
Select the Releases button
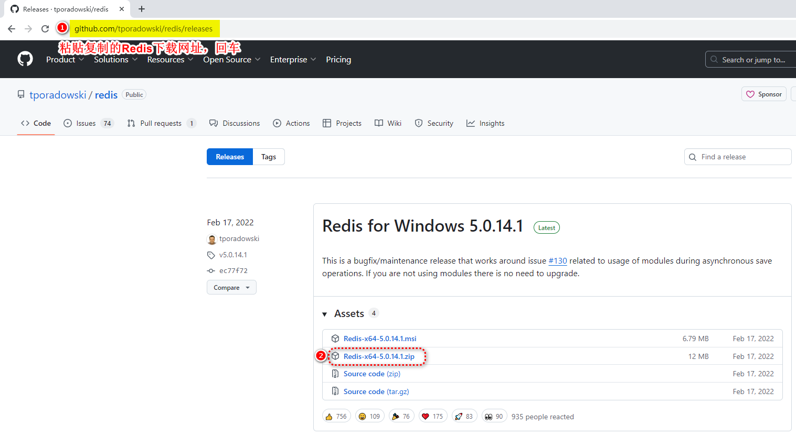(230, 157)
